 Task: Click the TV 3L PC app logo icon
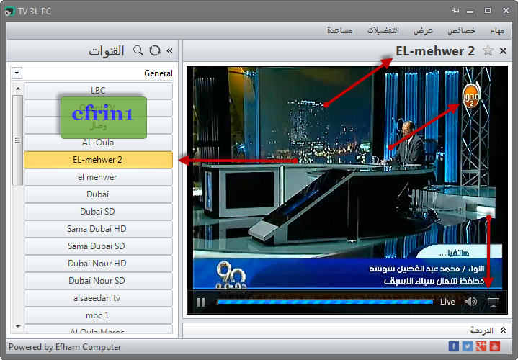pyautogui.click(x=9, y=12)
